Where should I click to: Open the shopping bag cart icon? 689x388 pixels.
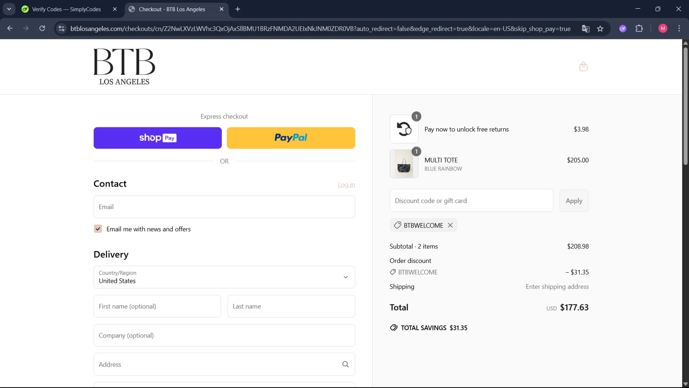pos(583,67)
